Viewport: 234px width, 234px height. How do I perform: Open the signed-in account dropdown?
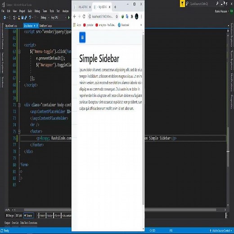222,11
